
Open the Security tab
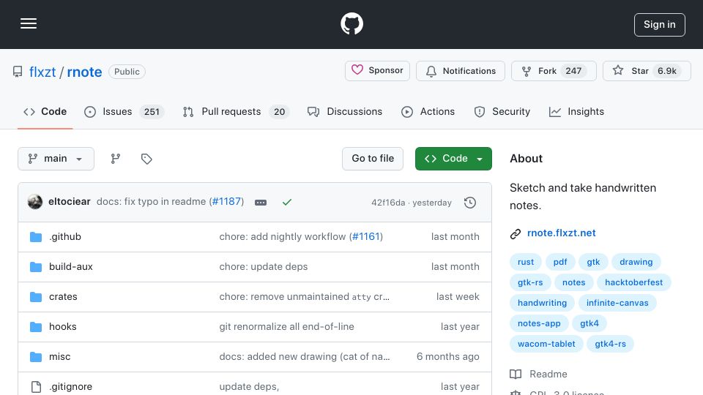[502, 111]
